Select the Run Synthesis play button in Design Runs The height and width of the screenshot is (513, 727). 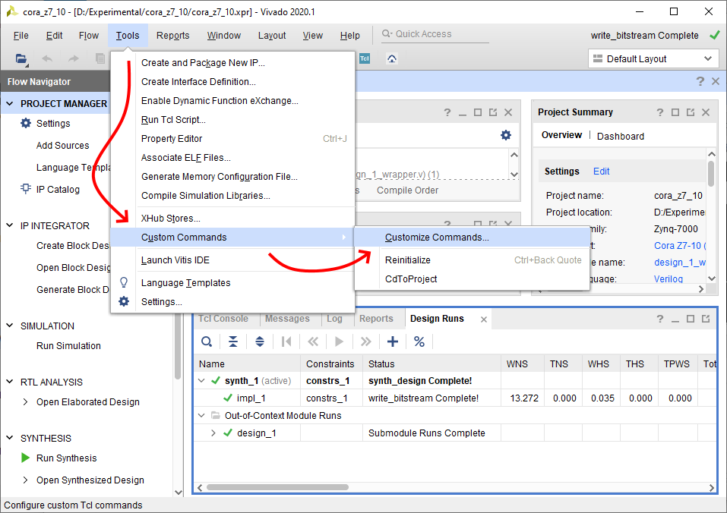(x=339, y=341)
